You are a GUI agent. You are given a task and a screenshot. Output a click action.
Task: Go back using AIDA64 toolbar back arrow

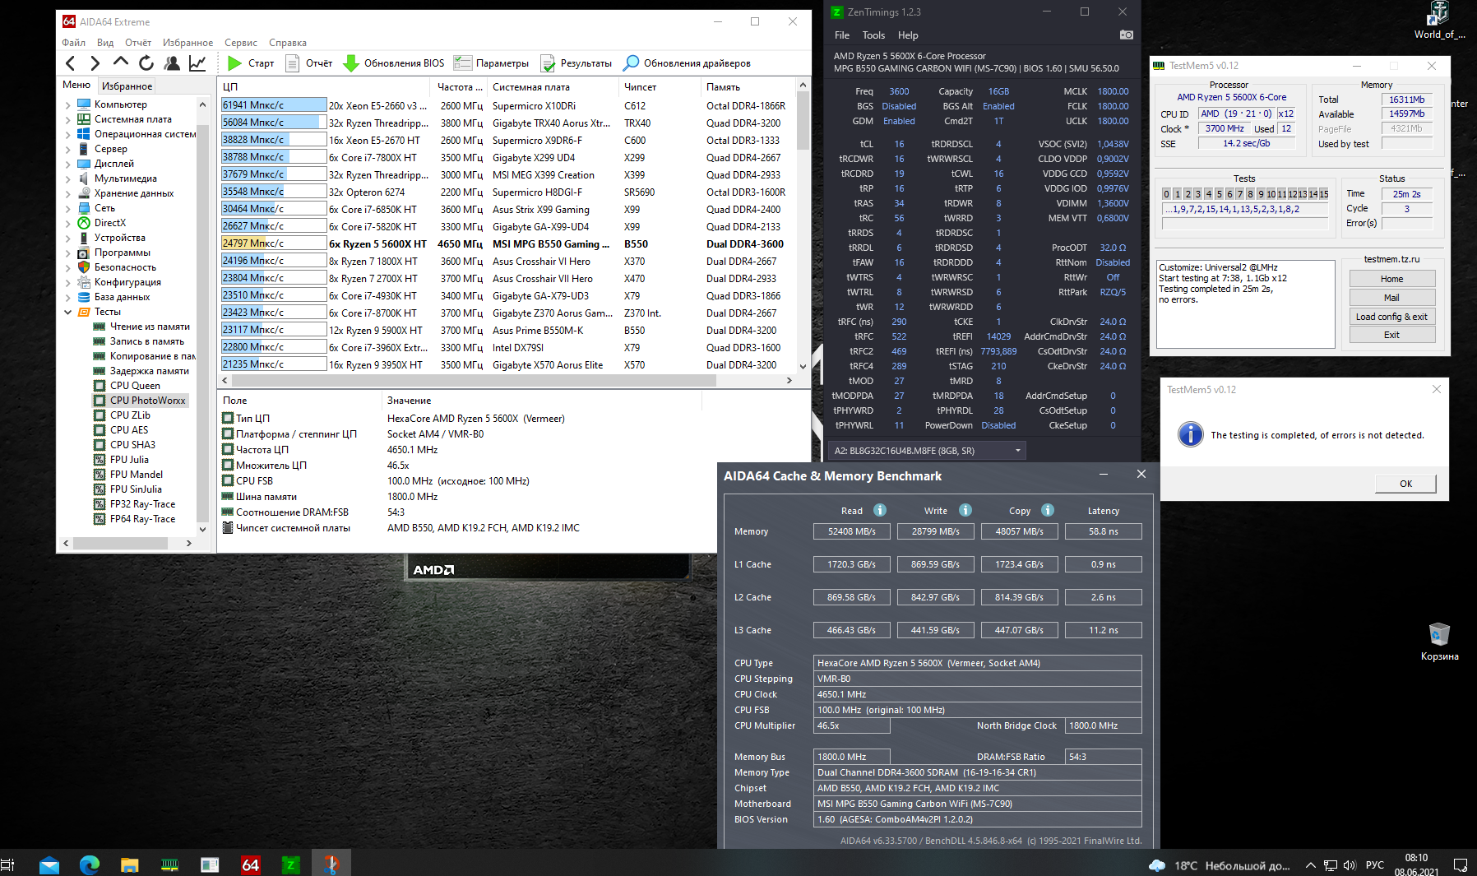click(x=71, y=63)
